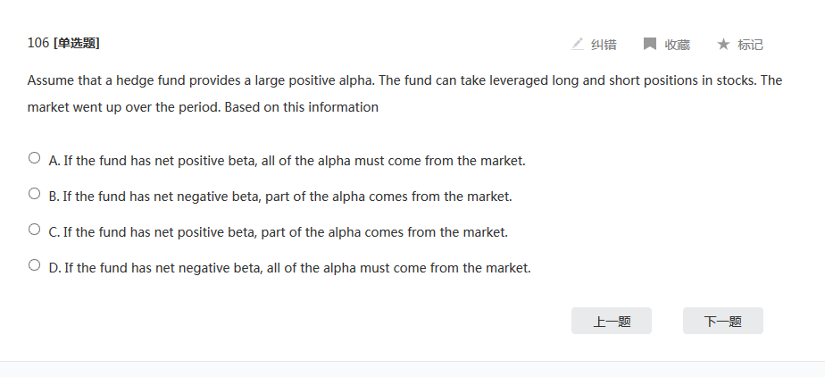Image resolution: width=825 pixels, height=377 pixels.
Task: Choose radio button for option C
Action: coord(35,230)
